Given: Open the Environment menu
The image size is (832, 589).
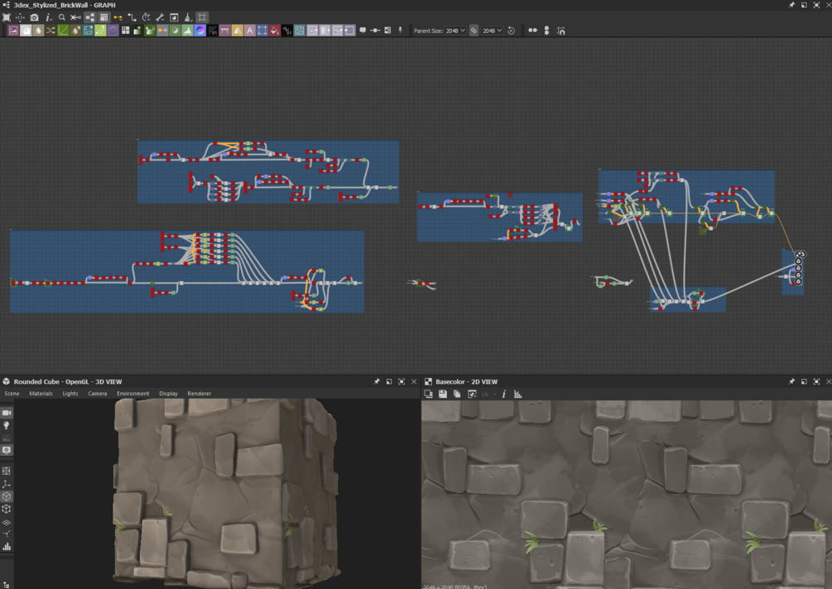Looking at the screenshot, I should (132, 394).
